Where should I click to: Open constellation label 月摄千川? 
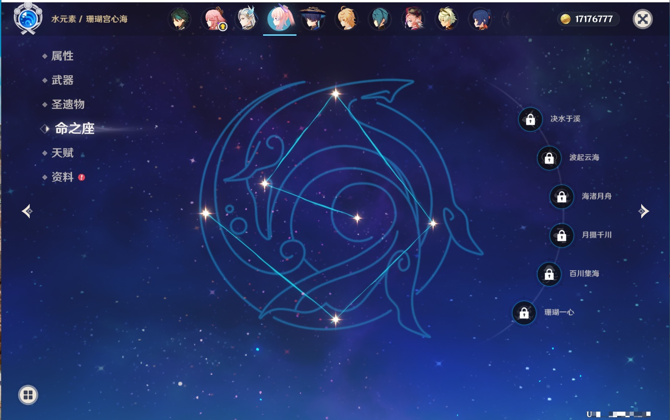click(x=597, y=235)
